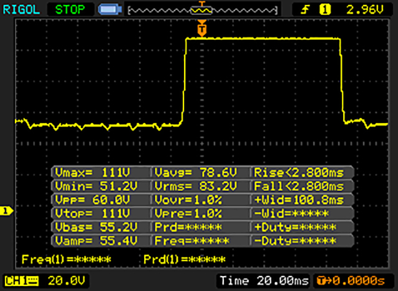
Task: Click the orange T trigger position marker
Action: [x=201, y=29]
